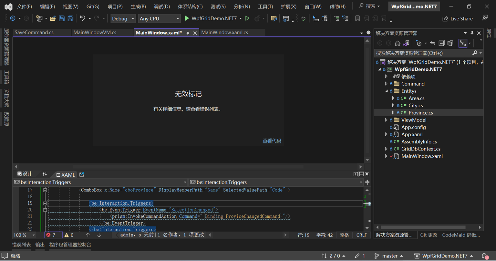The width and height of the screenshot is (496, 261).
Task: Select Province.cs in Solution Explorer
Action: tap(420, 113)
